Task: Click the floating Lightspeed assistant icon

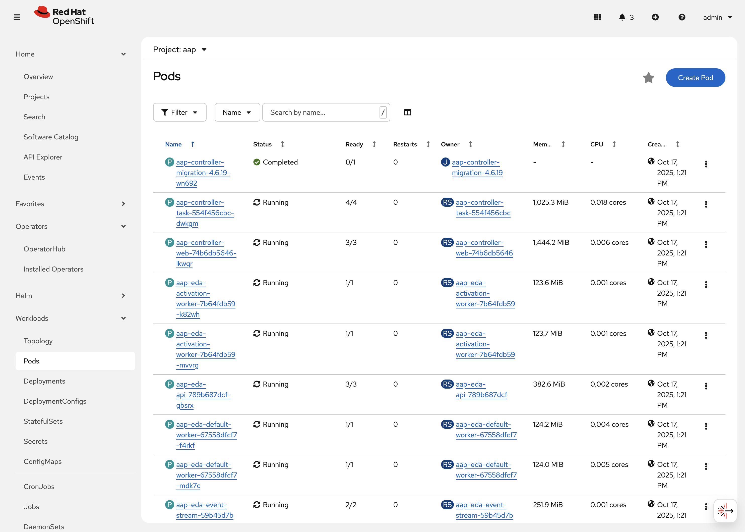Action: coord(725,511)
